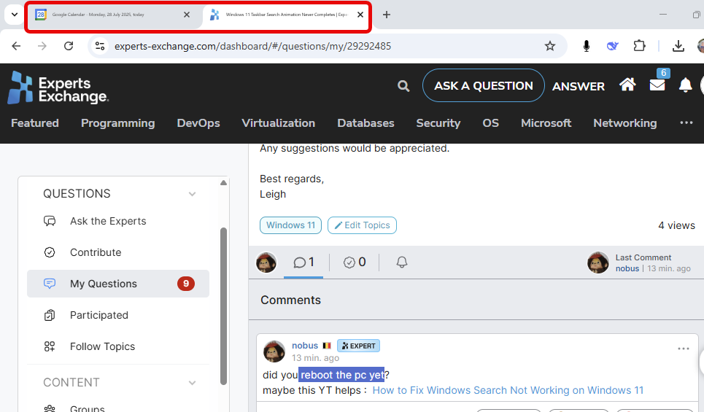This screenshot has height=412, width=704.
Task: Close the Experts Exchange question tab
Action: pyautogui.click(x=360, y=15)
